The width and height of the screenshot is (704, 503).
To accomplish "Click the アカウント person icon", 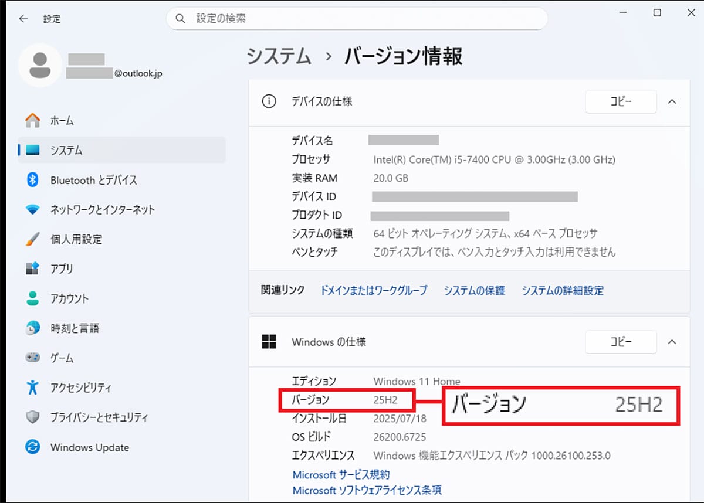I will click(33, 298).
